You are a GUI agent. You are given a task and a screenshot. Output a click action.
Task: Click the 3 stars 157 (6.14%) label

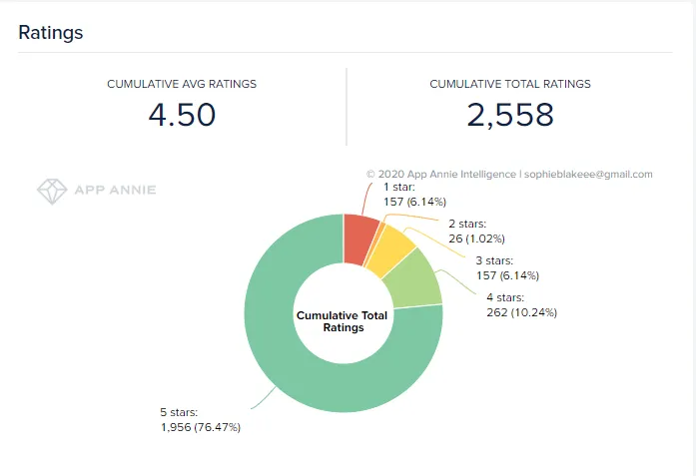[x=507, y=268]
